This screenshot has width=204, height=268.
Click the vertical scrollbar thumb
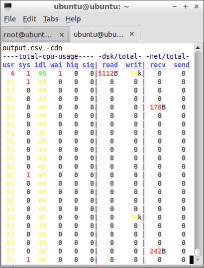pos(198,252)
